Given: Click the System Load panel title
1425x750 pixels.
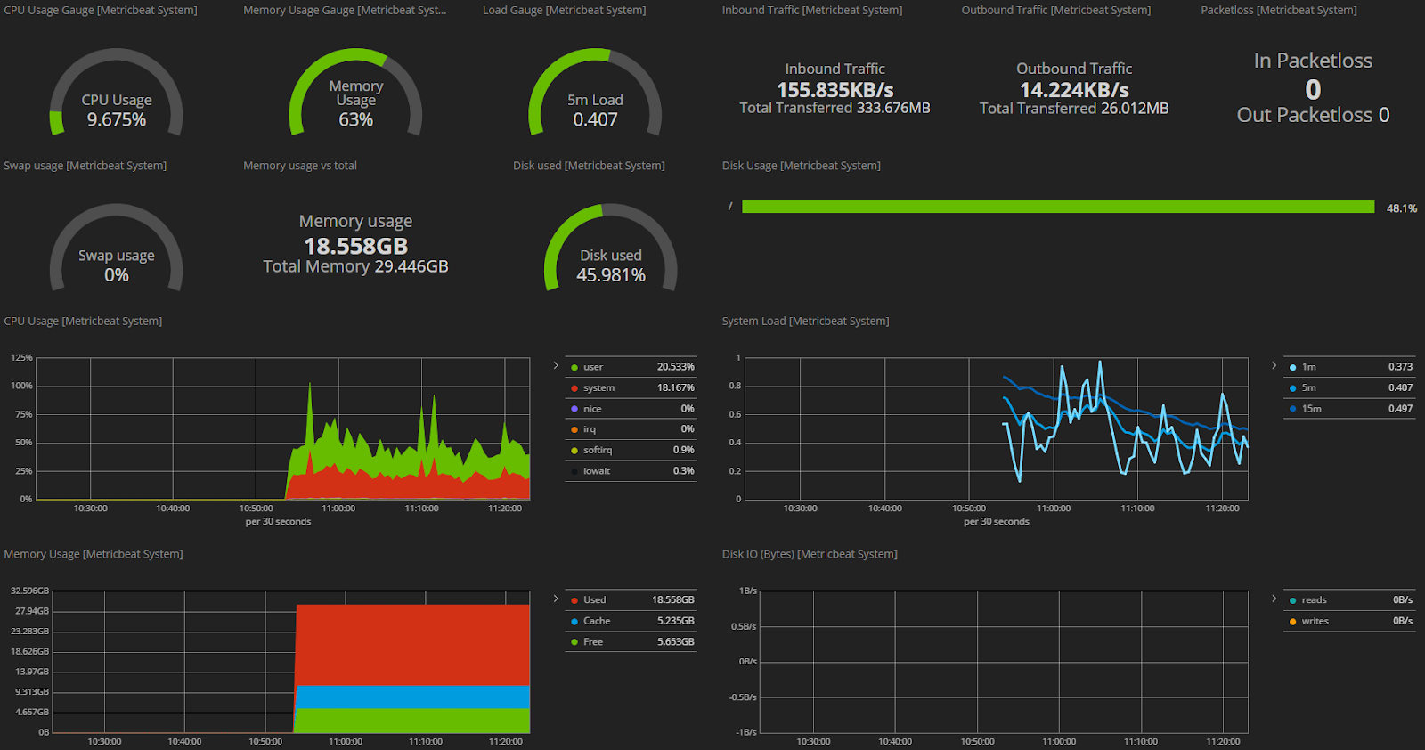Looking at the screenshot, I should pos(805,321).
